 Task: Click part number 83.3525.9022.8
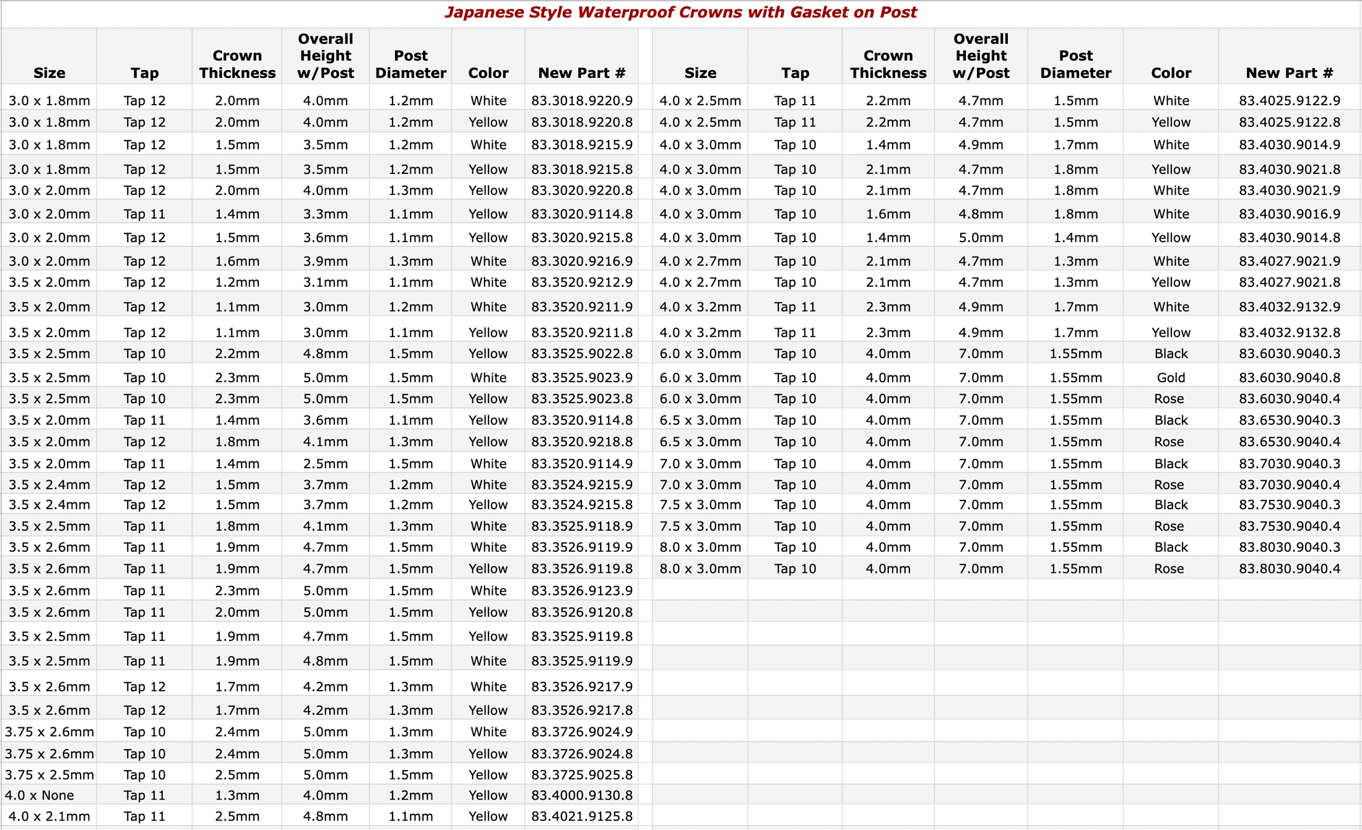(582, 353)
